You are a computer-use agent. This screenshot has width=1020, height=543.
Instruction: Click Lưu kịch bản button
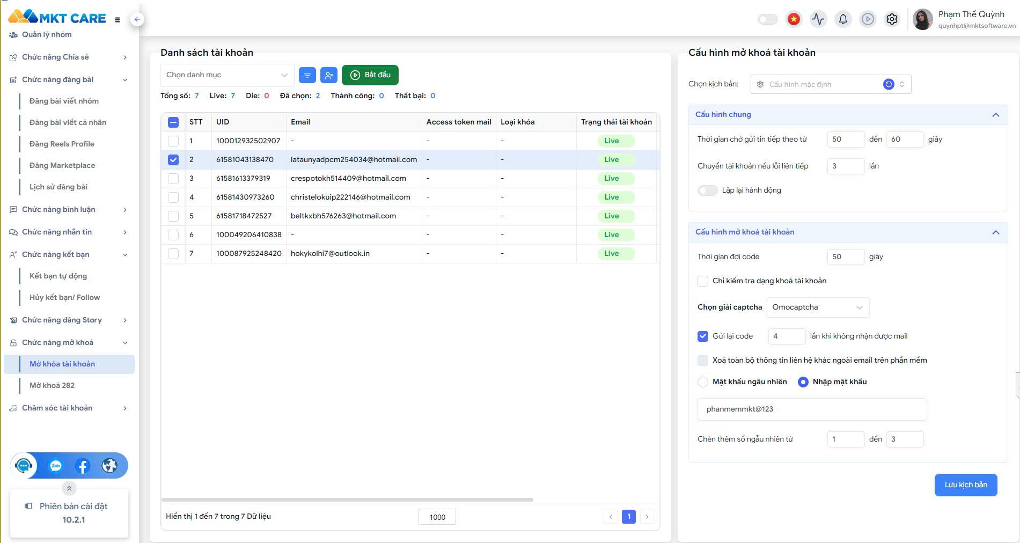(x=966, y=485)
